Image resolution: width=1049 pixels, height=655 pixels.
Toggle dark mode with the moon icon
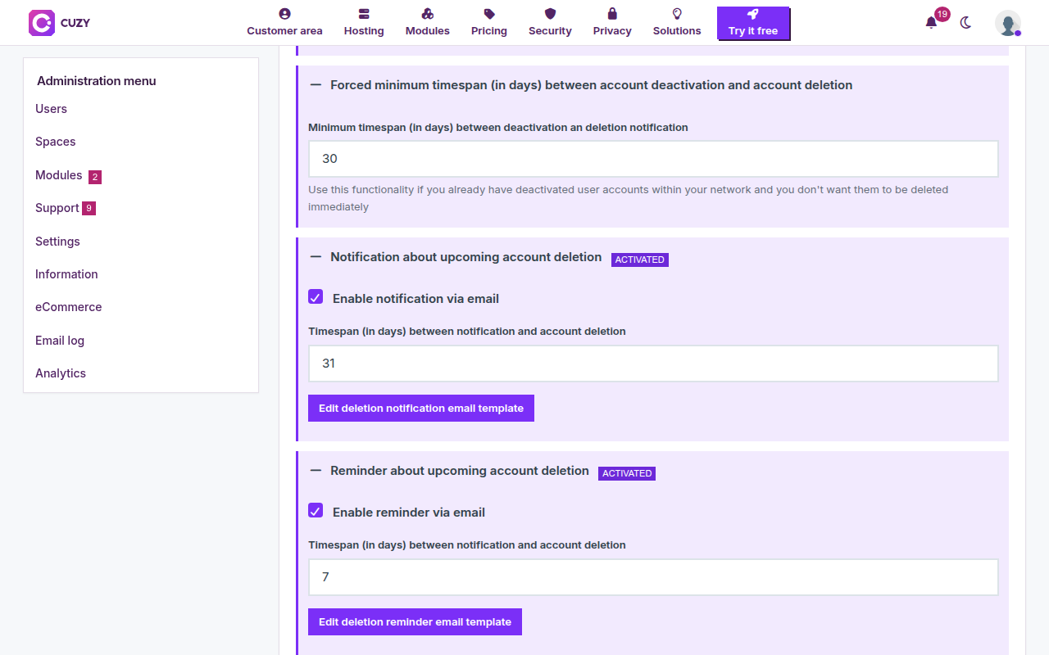[x=965, y=23]
